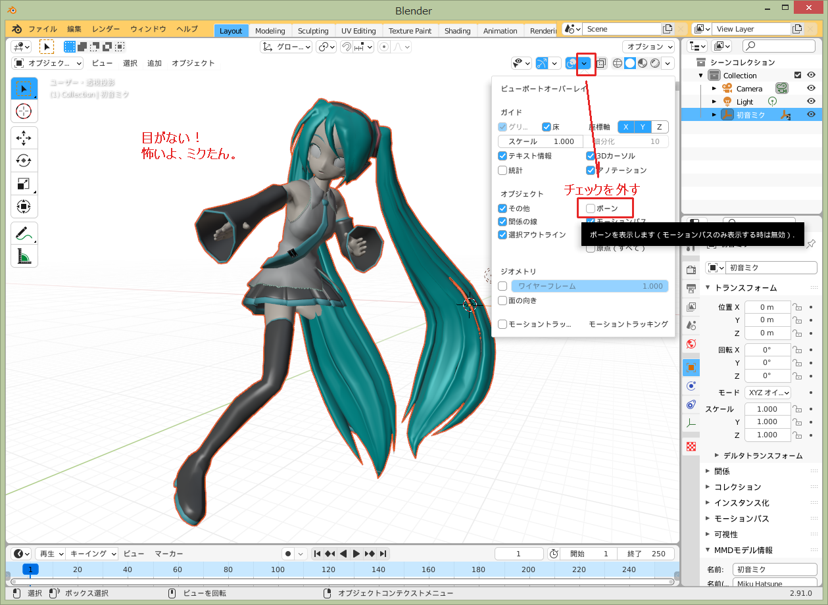This screenshot has width=828, height=605.
Task: Toggle the viewport overlays button
Action: pyautogui.click(x=572, y=63)
